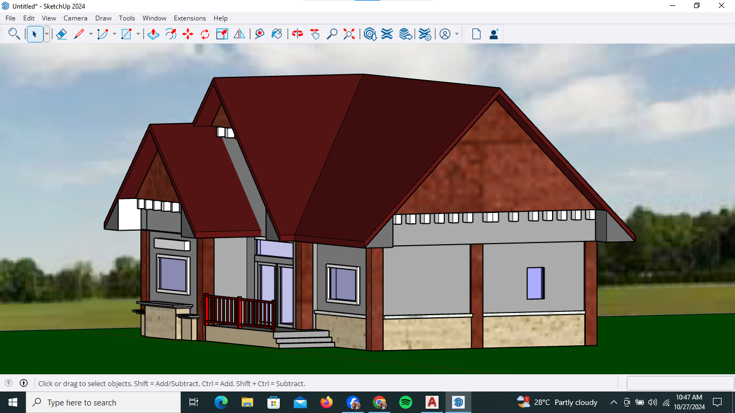Choose the Flip tool
This screenshot has height=413, width=735.
(239, 34)
